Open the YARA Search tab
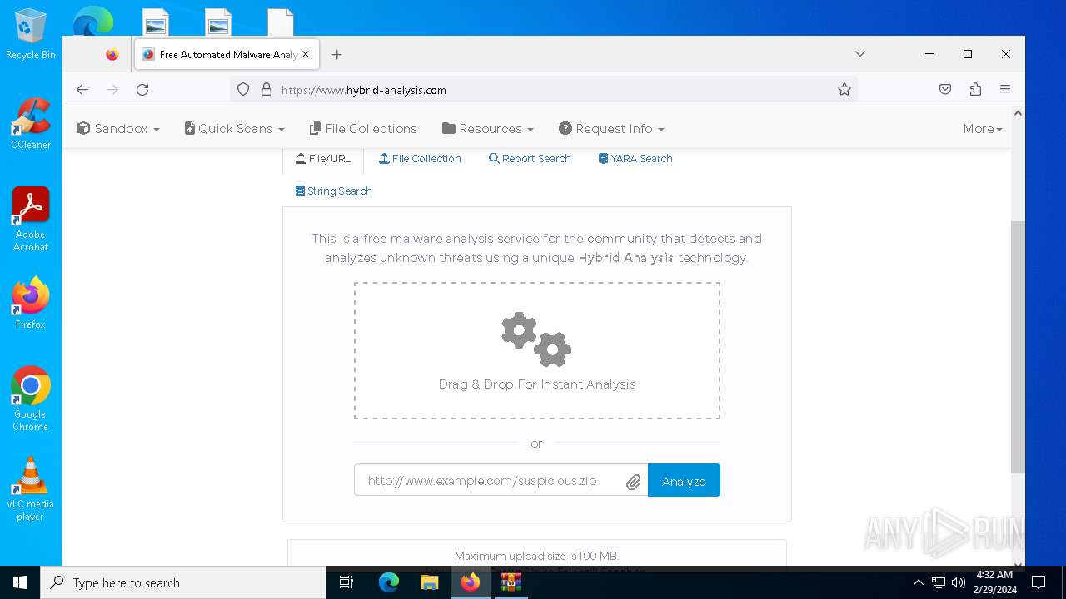 point(635,159)
